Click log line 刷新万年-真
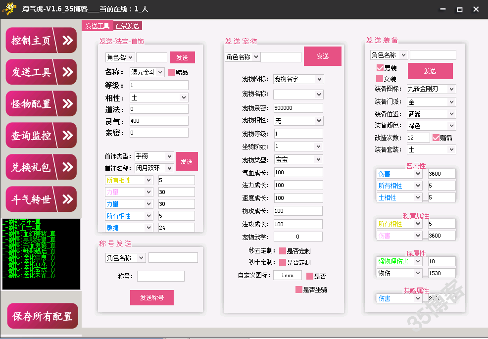Image resolution: width=488 pixels, height=339 pixels. point(22,222)
